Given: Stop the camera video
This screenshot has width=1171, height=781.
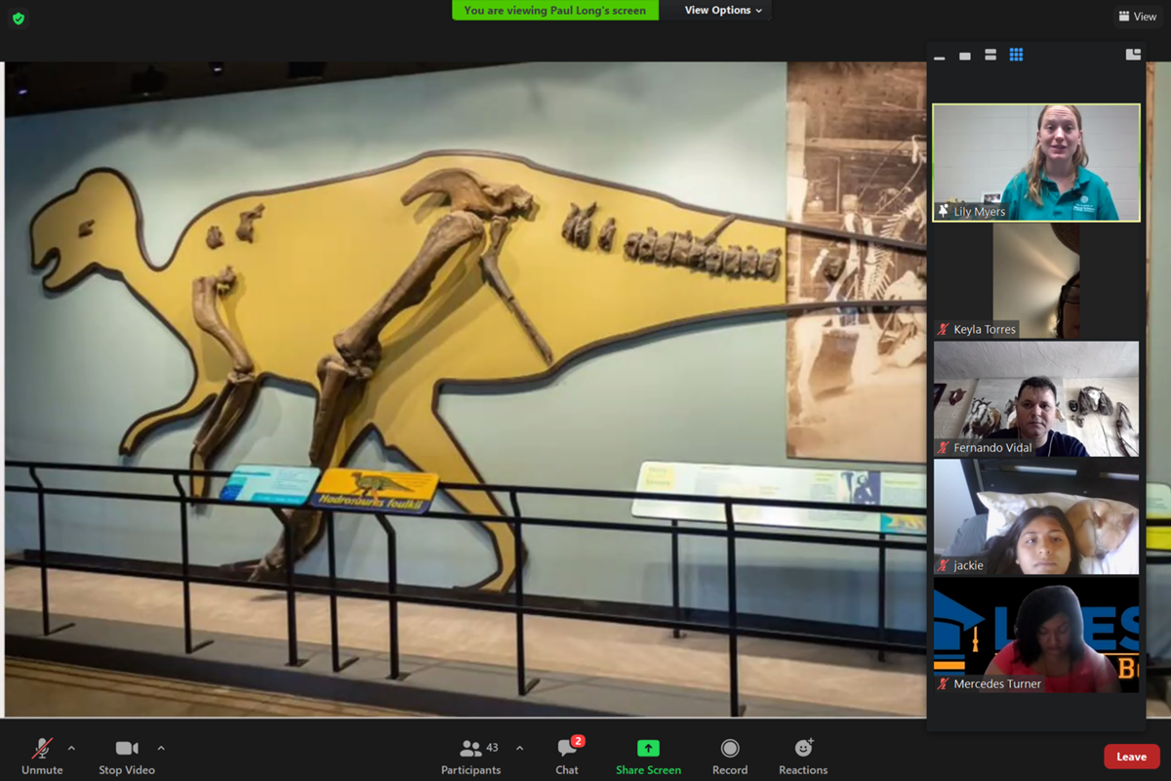Looking at the screenshot, I should click(127, 756).
